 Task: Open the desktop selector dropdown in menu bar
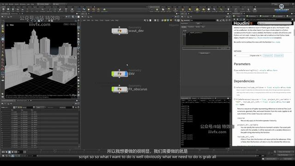pyautogui.click(x=44, y=4)
